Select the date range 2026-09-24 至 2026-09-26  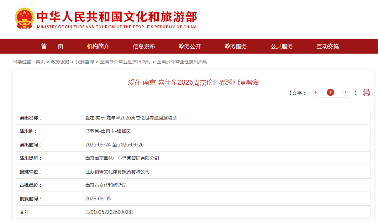tap(114, 145)
